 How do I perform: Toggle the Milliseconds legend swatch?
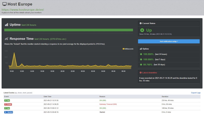coord(123,49)
